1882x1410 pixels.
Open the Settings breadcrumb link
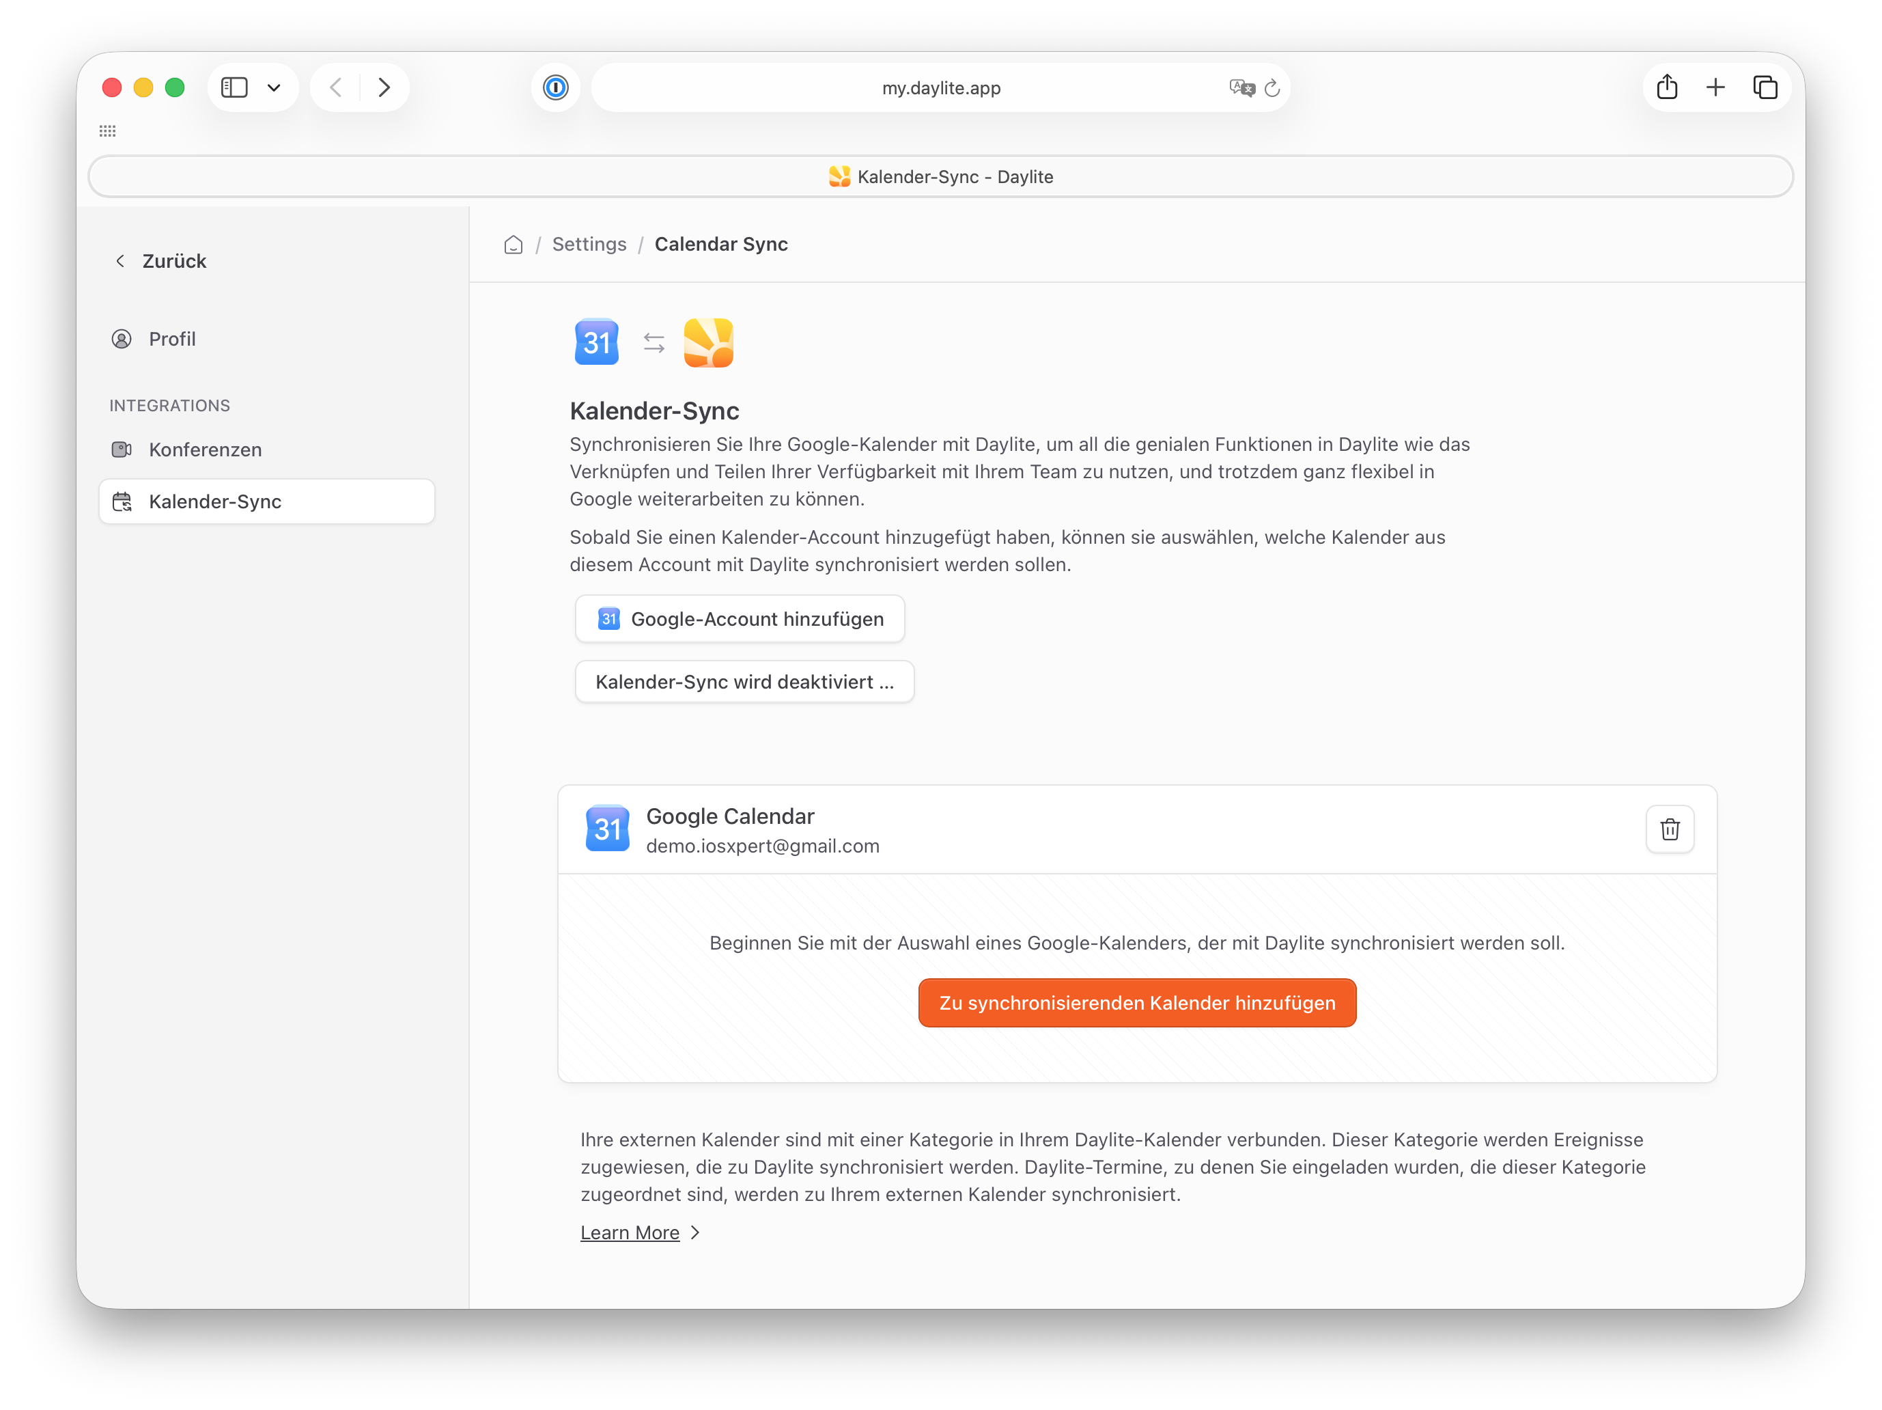(589, 244)
